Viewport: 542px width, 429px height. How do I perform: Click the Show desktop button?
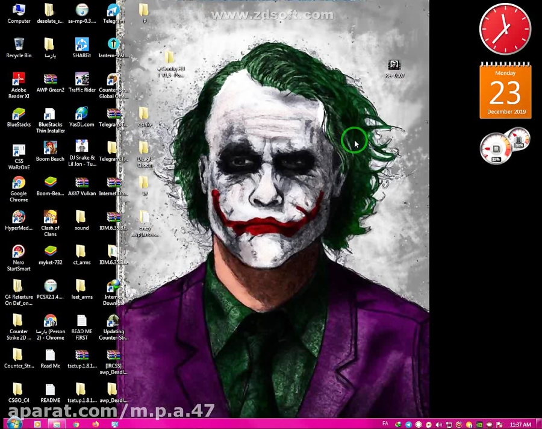click(538, 424)
